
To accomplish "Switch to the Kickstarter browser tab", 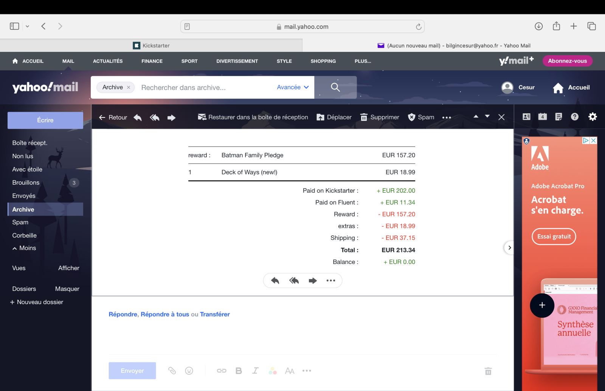I will coord(151,46).
